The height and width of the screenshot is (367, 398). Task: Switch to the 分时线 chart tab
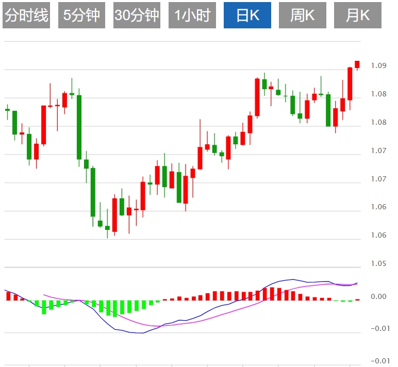click(26, 15)
